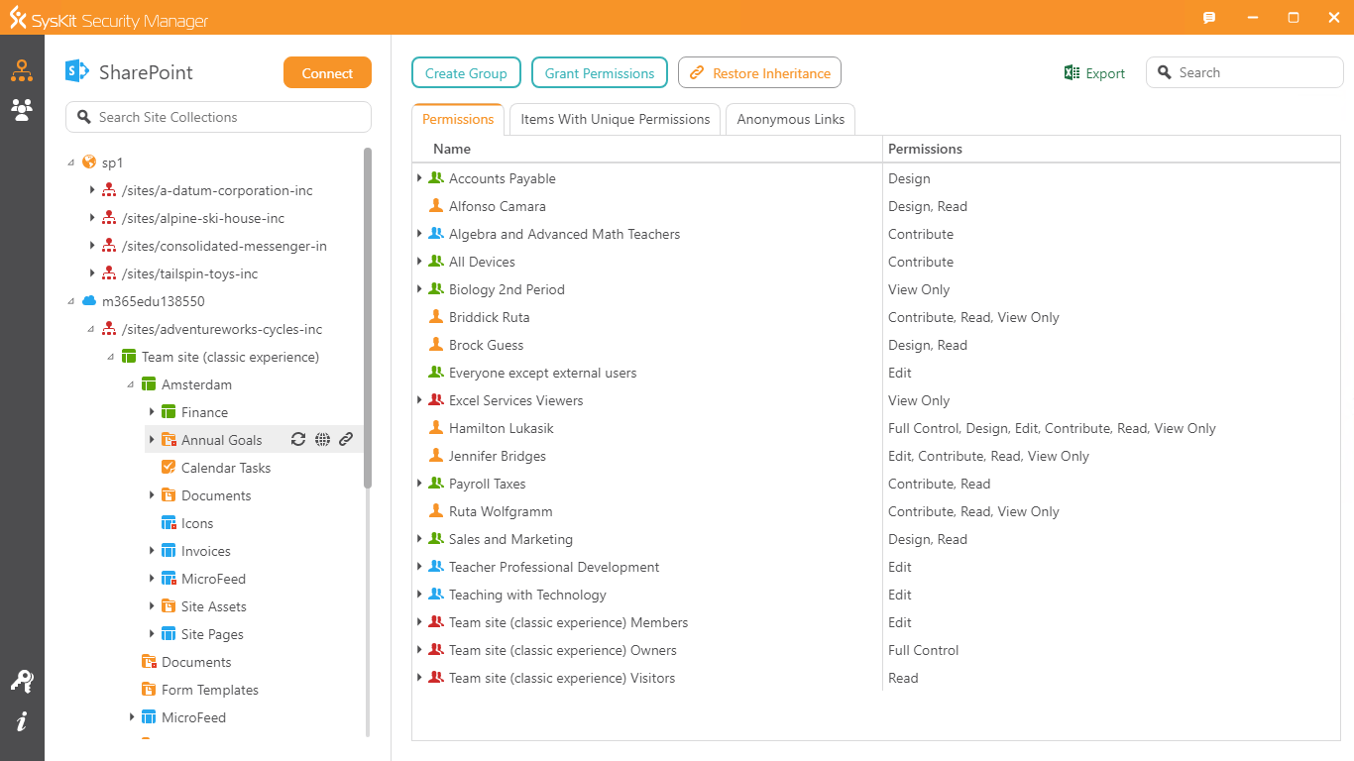Click the Hamilton Lukasik user icon

point(436,428)
